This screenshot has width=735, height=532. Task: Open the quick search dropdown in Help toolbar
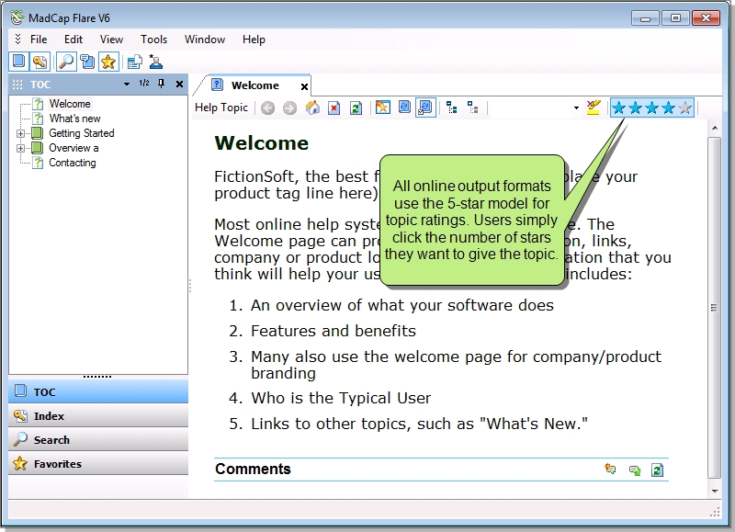click(x=576, y=108)
